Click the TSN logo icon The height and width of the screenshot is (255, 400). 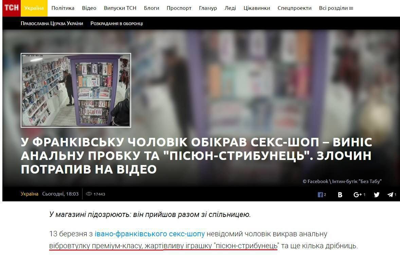tap(12, 8)
